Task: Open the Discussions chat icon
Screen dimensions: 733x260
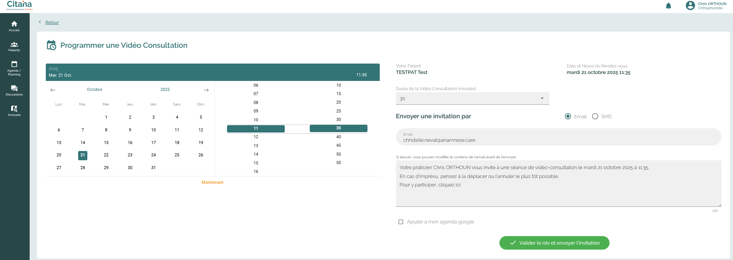Action: (x=14, y=88)
